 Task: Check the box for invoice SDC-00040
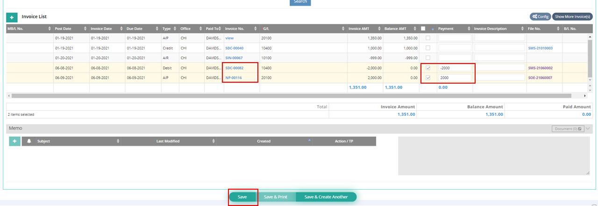click(x=428, y=48)
